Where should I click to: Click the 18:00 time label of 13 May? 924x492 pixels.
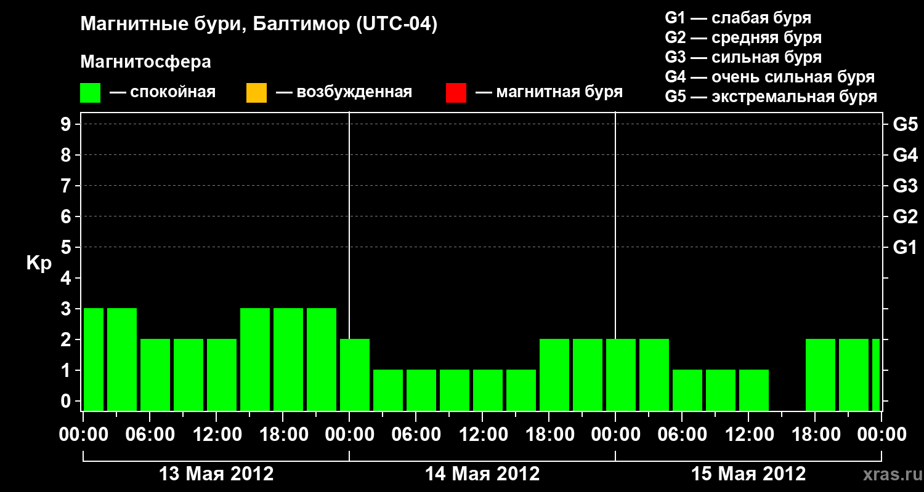[283, 435]
